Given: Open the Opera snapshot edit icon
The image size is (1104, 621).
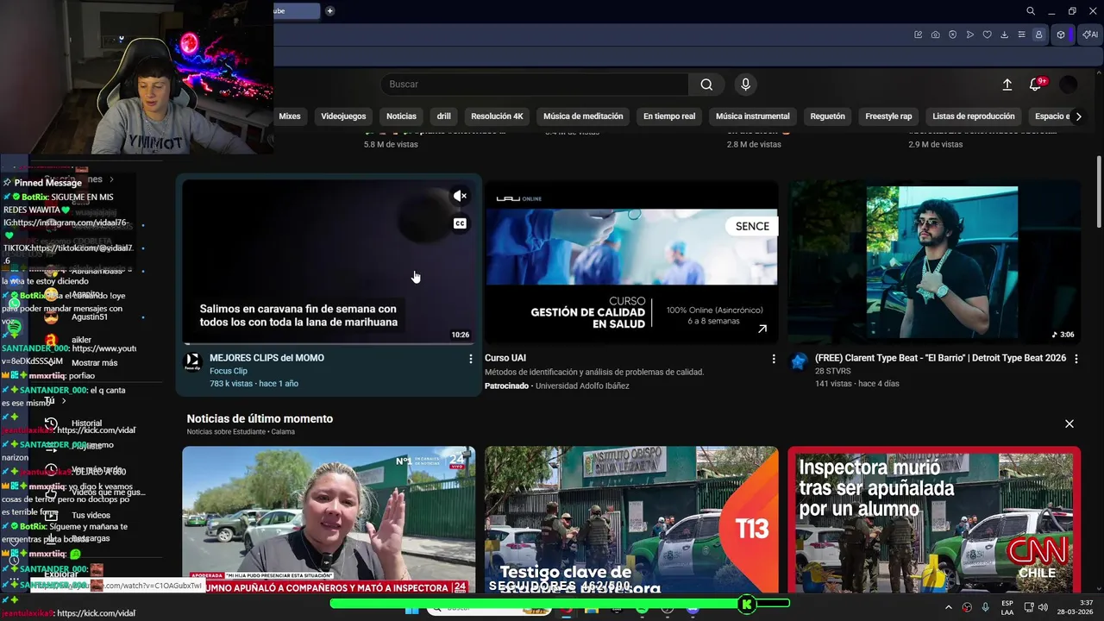Looking at the screenshot, I should click(x=919, y=34).
